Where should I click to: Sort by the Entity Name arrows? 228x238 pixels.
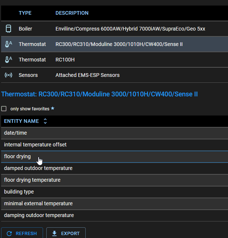(45, 121)
